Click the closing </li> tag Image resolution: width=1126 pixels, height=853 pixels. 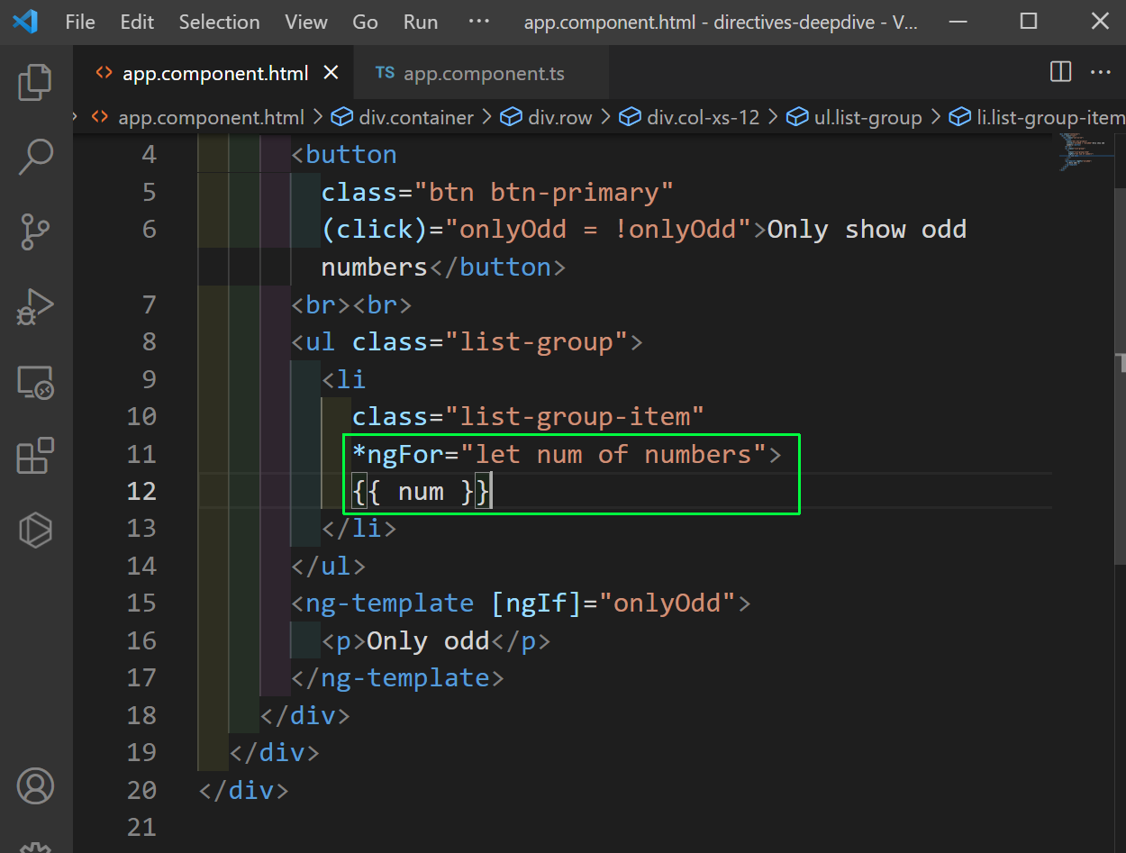tap(359, 528)
